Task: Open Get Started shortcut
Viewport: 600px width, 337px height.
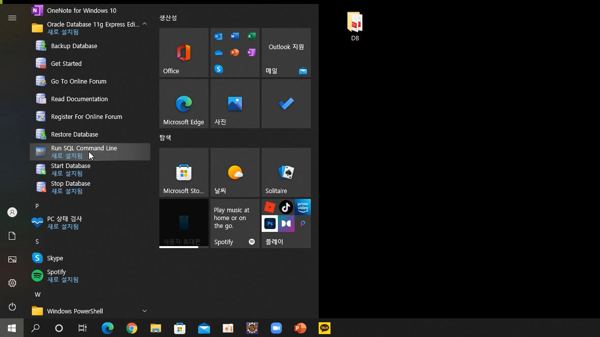Action: (90, 63)
